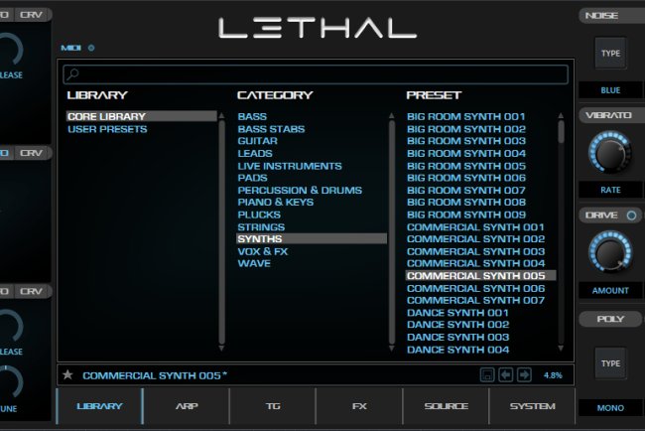Select USER PRESETS in the library list
Screen dimensions: 645x431
107,129
